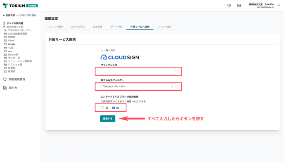Open 株式会社こぐま root folder label
Image resolution: width=284 pixels, height=162 pixels.
pos(15,27)
